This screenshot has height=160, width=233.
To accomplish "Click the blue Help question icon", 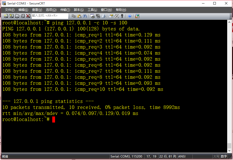I will (130, 16).
